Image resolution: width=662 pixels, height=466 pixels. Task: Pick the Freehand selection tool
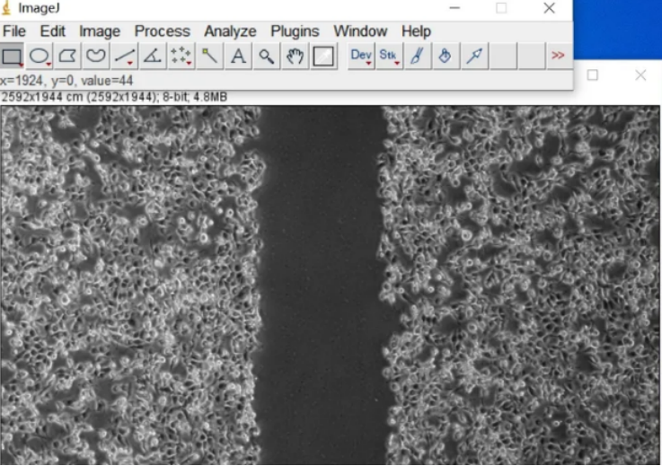coord(95,57)
